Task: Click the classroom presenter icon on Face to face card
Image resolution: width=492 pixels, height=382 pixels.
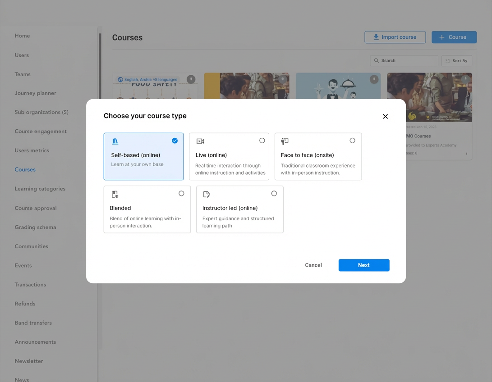Action: 285,141
